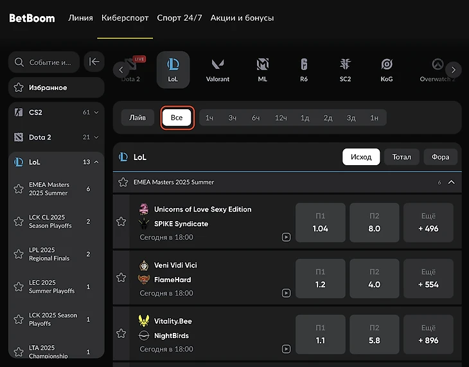Star LEC 2025 Summer Playoffs in sidebar
This screenshot has height=367, width=469.
pyautogui.click(x=19, y=287)
